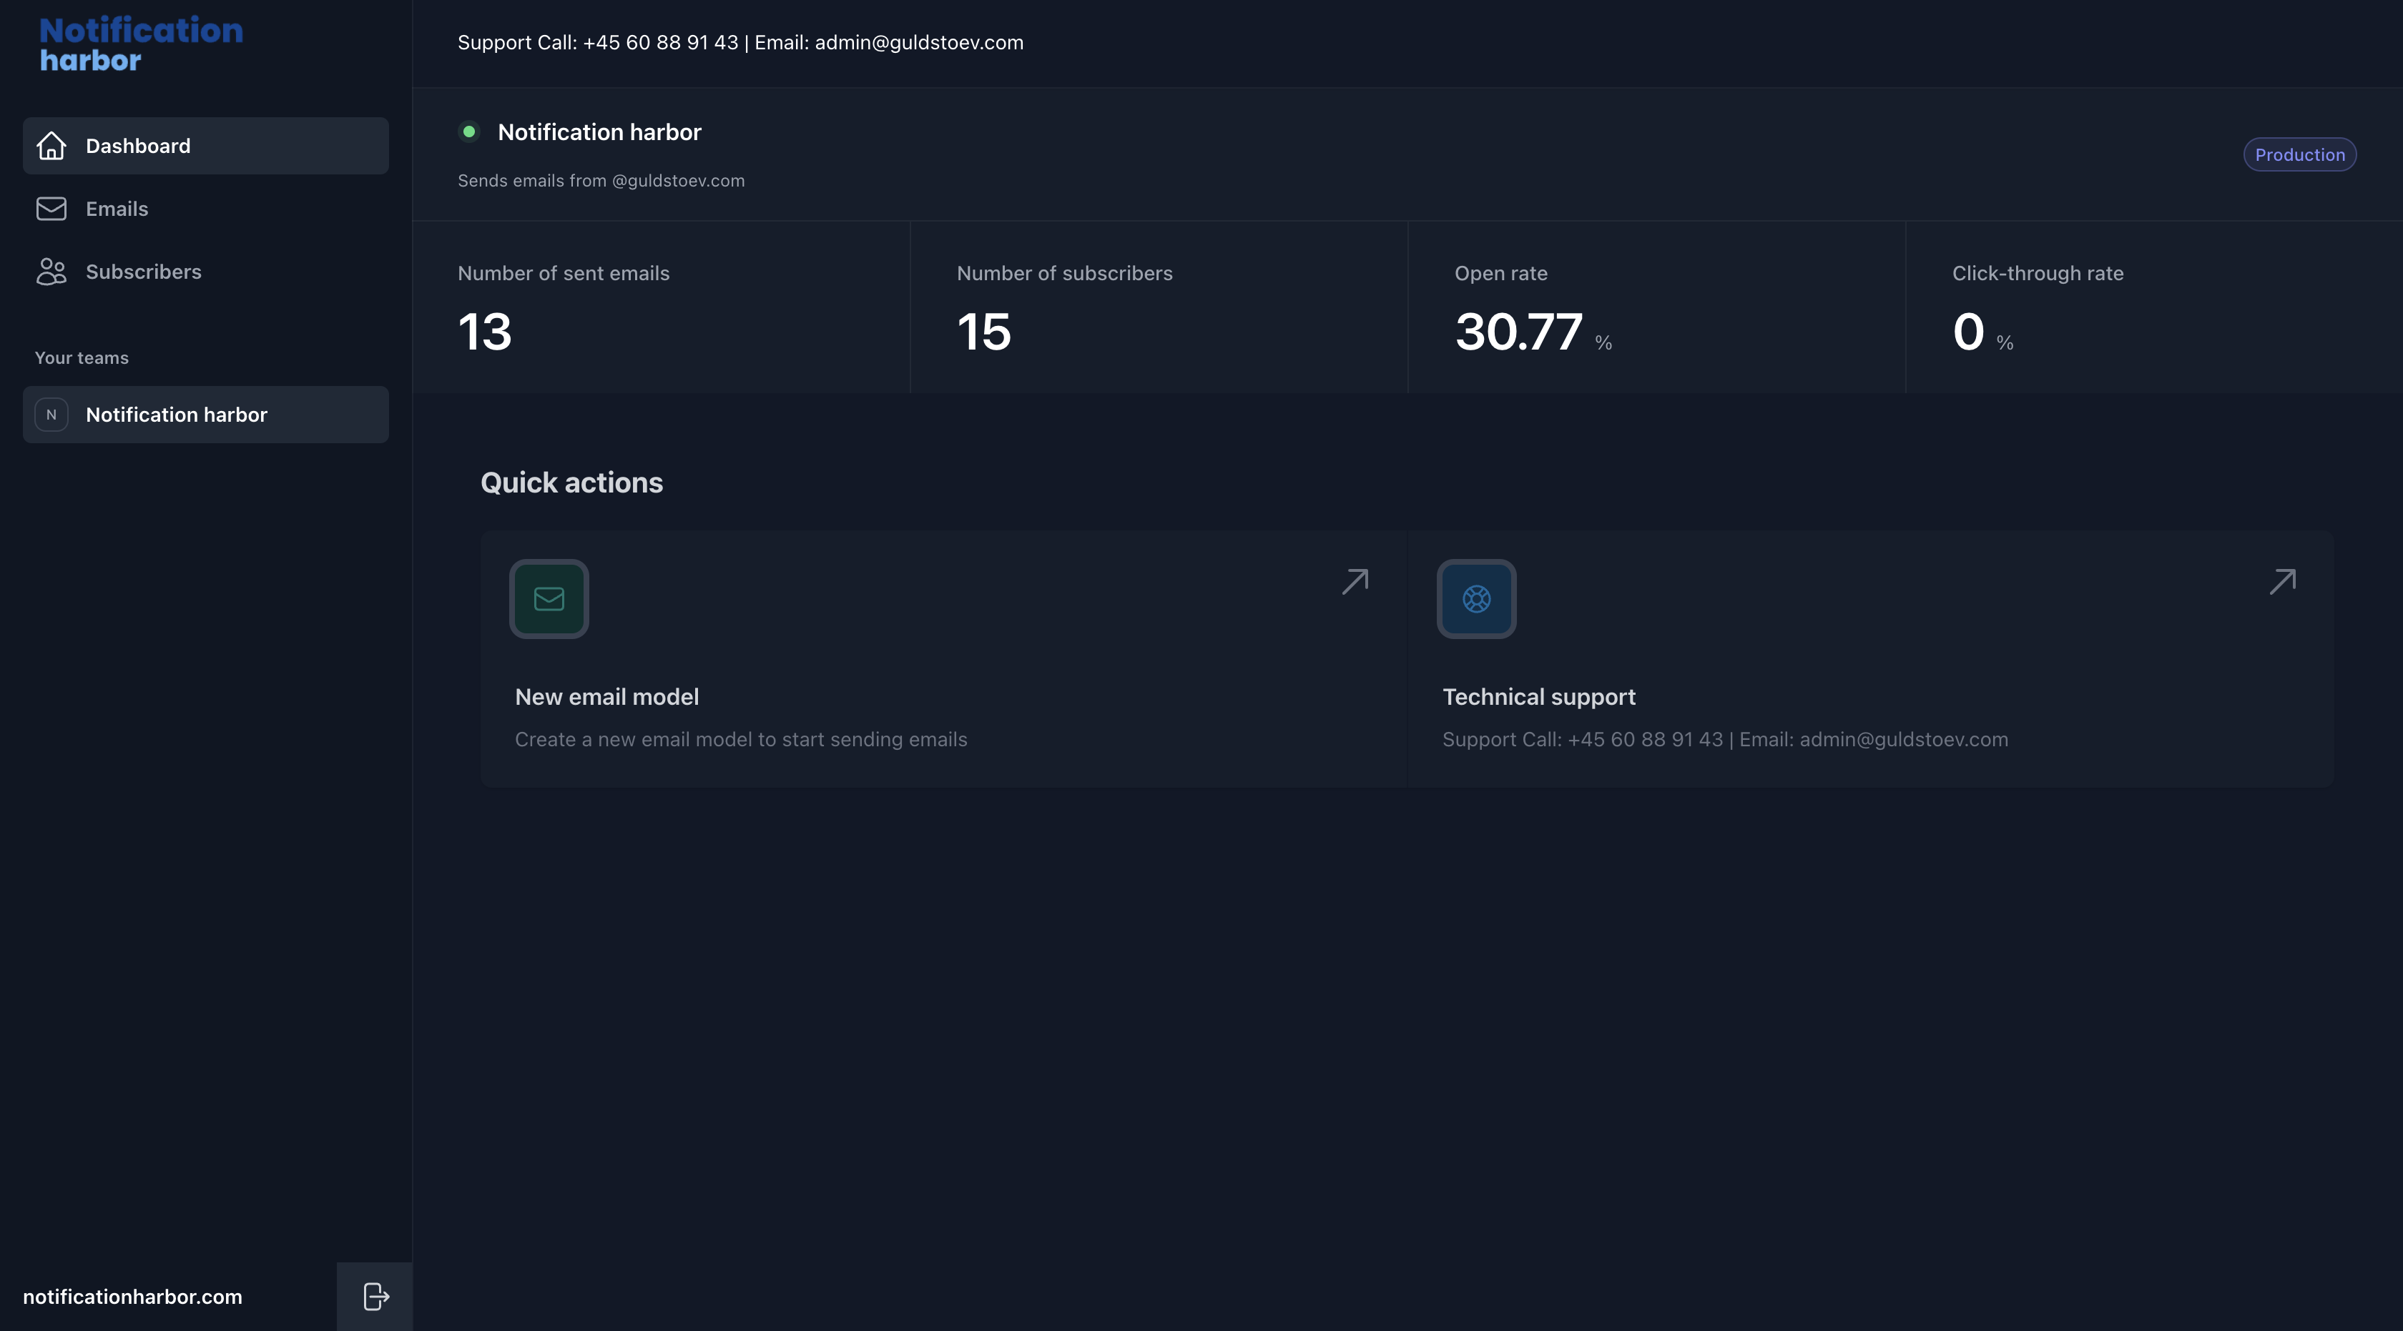Click the arrow on New email model card
This screenshot has height=1331, width=2403.
1355,582
